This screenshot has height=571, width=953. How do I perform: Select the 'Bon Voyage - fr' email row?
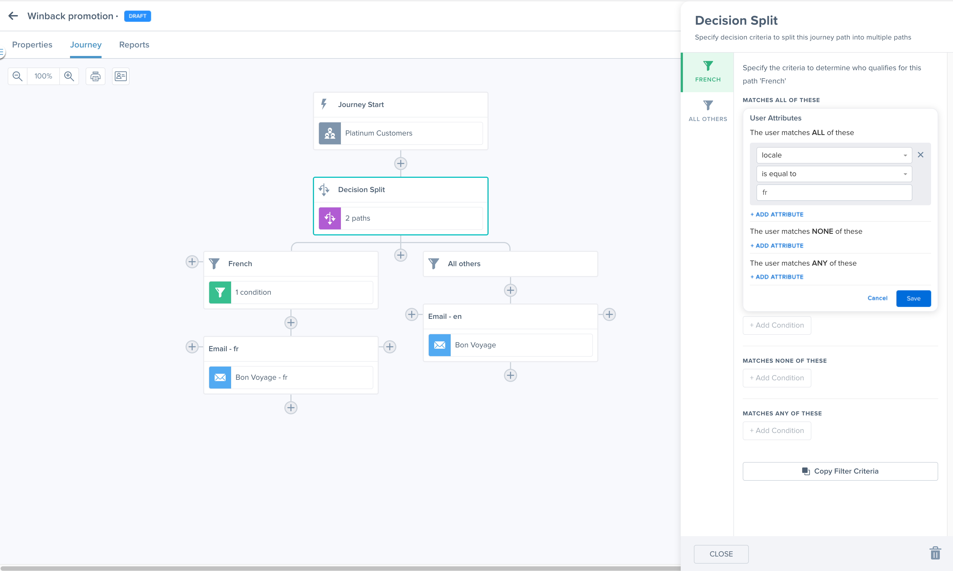click(291, 378)
